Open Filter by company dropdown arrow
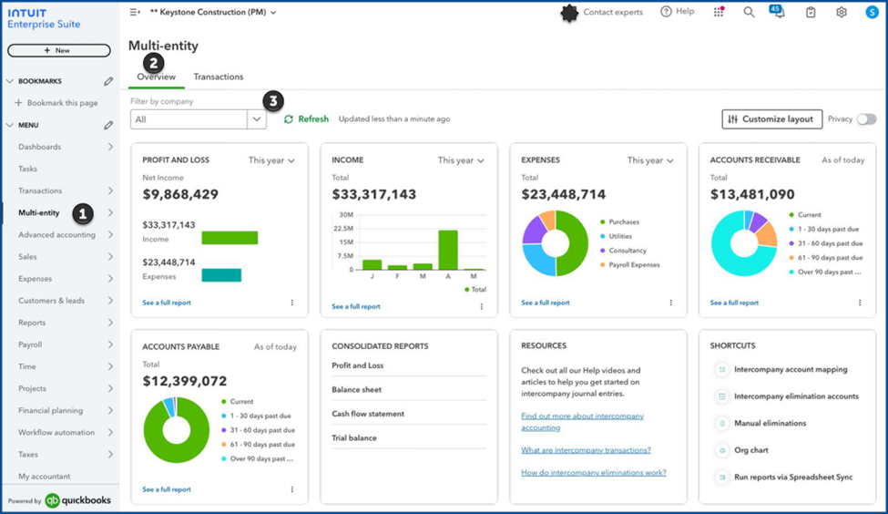Screen dimensions: 888x514 (257, 119)
